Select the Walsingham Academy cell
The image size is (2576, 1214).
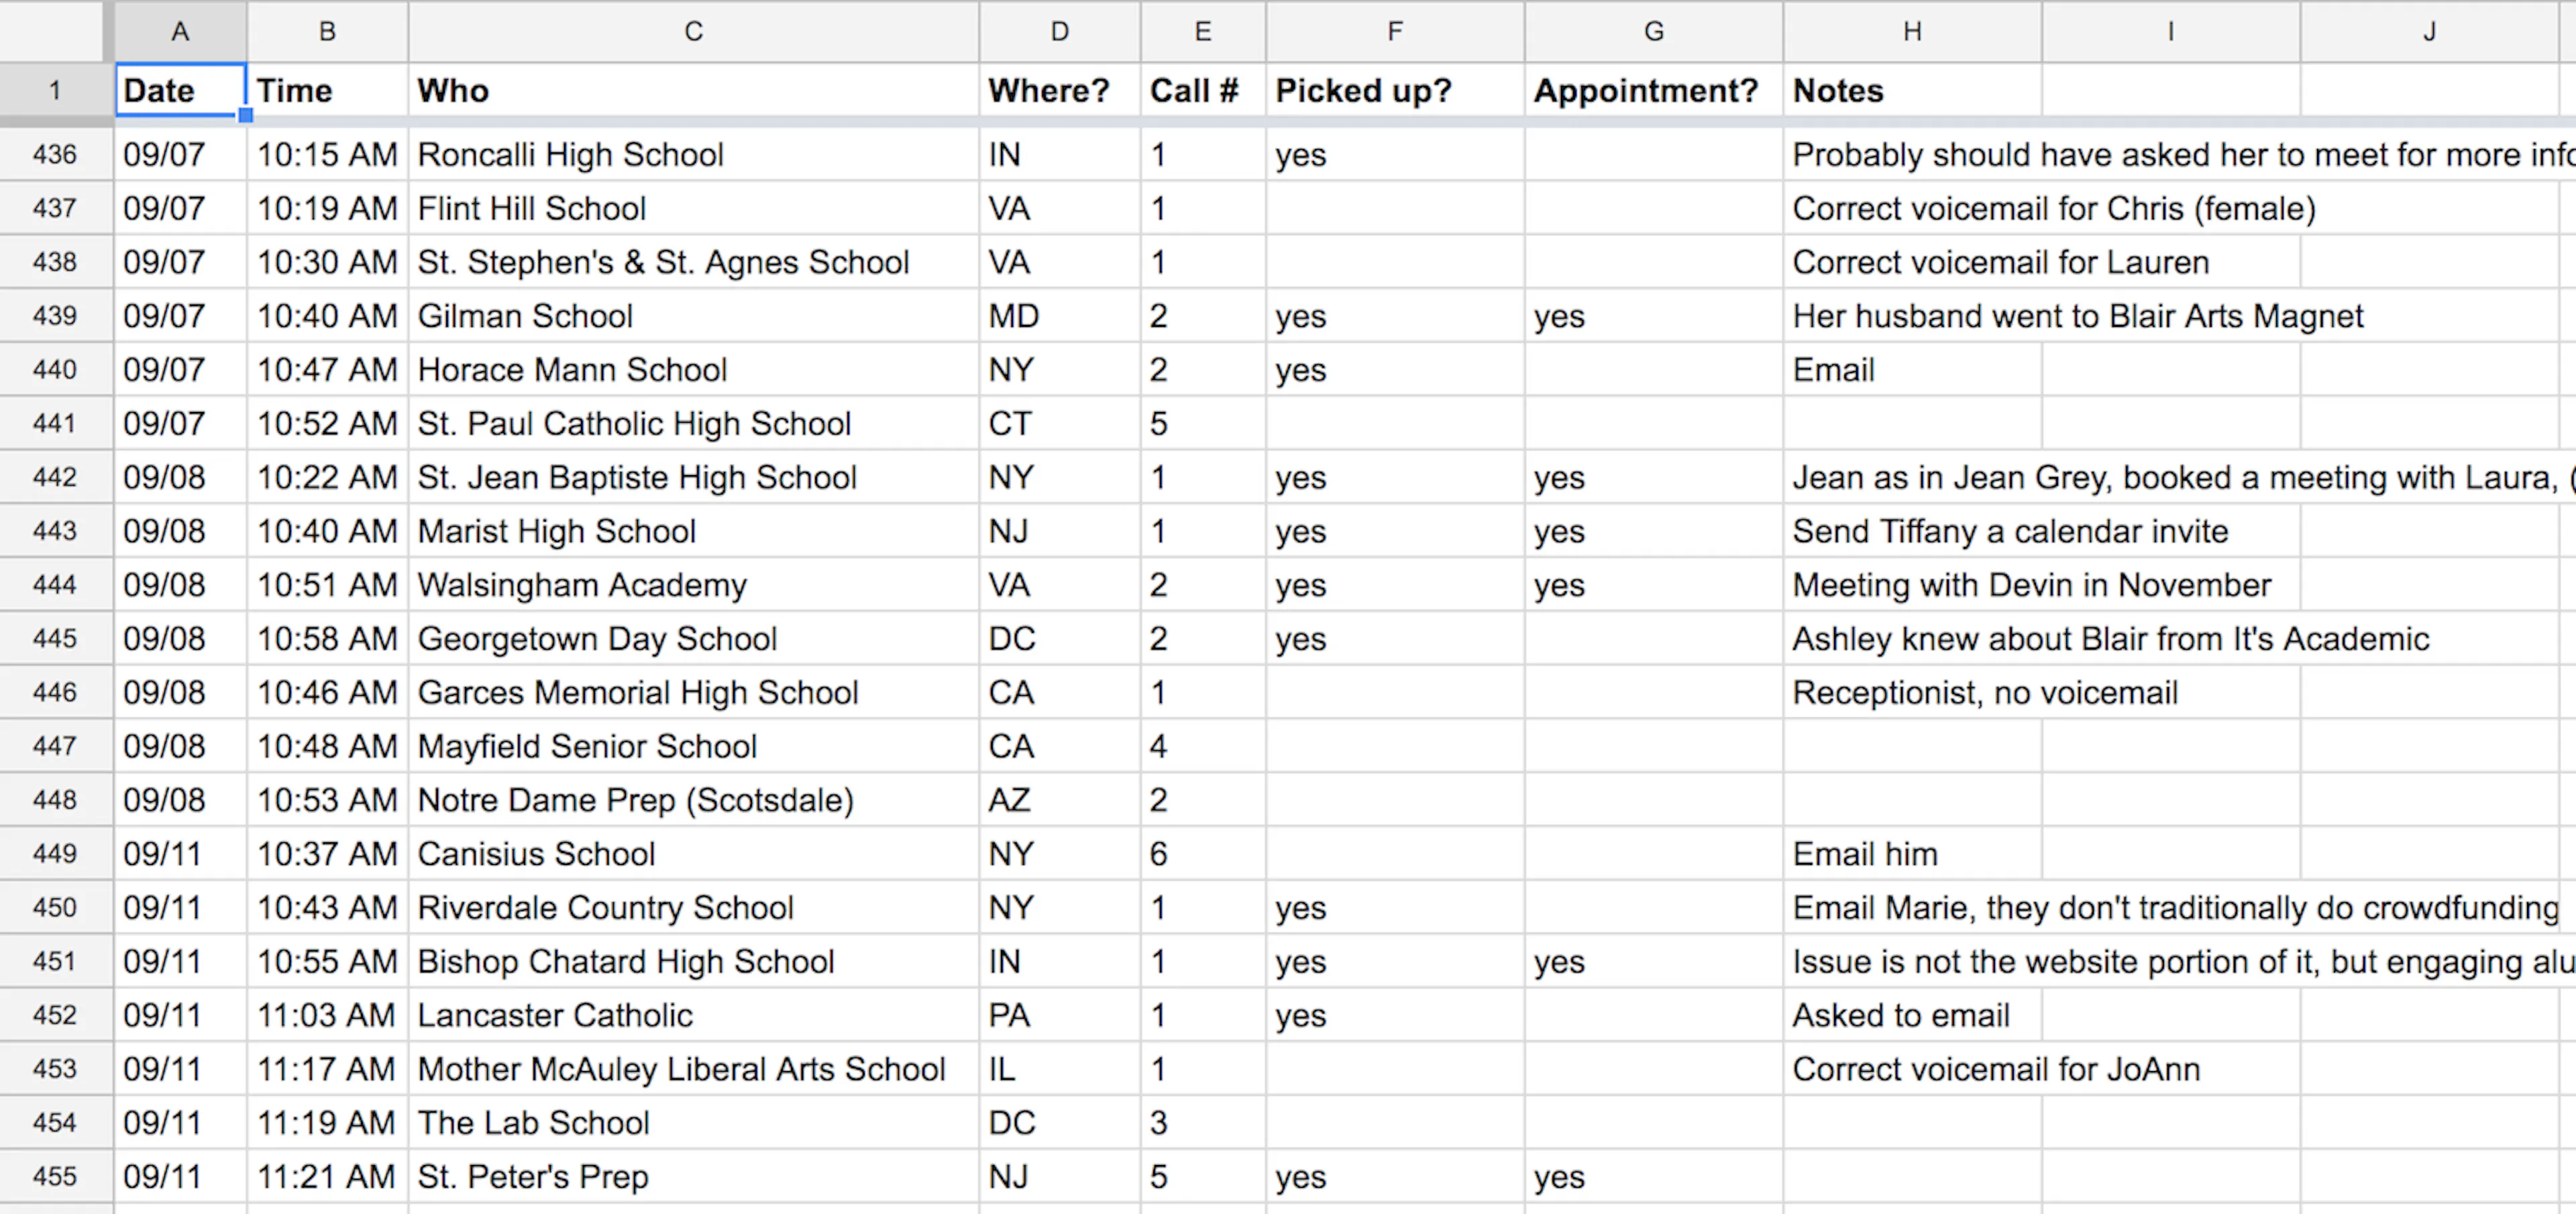tap(693, 585)
